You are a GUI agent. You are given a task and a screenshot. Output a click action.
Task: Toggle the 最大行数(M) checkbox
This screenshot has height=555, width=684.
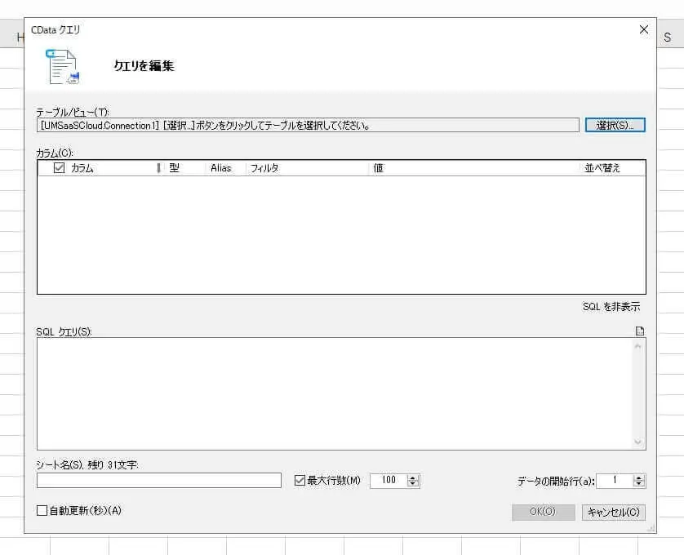[x=300, y=481]
